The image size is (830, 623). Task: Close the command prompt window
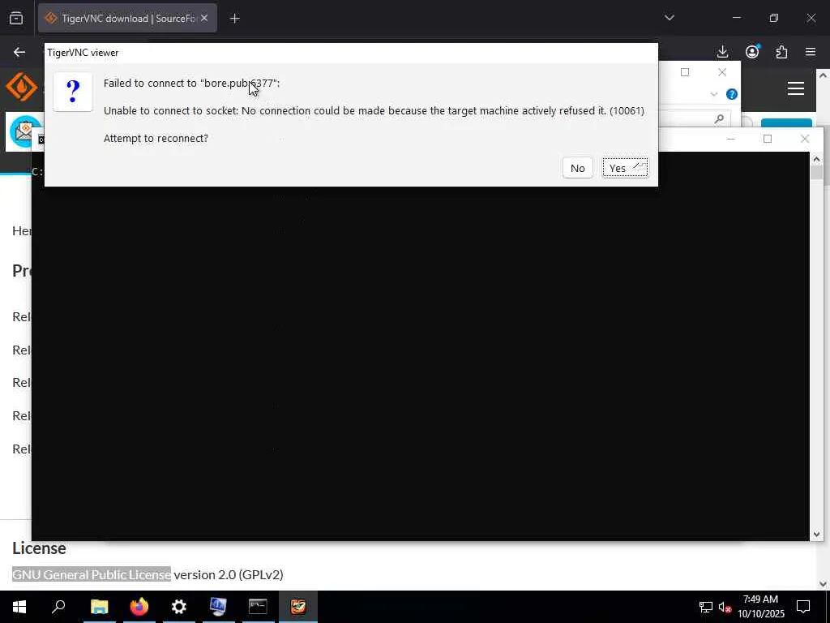click(x=805, y=139)
